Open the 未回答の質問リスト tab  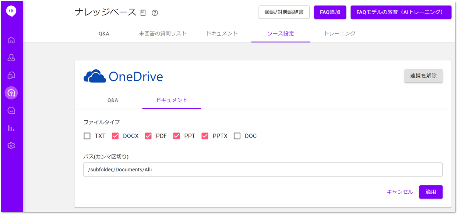(163, 33)
